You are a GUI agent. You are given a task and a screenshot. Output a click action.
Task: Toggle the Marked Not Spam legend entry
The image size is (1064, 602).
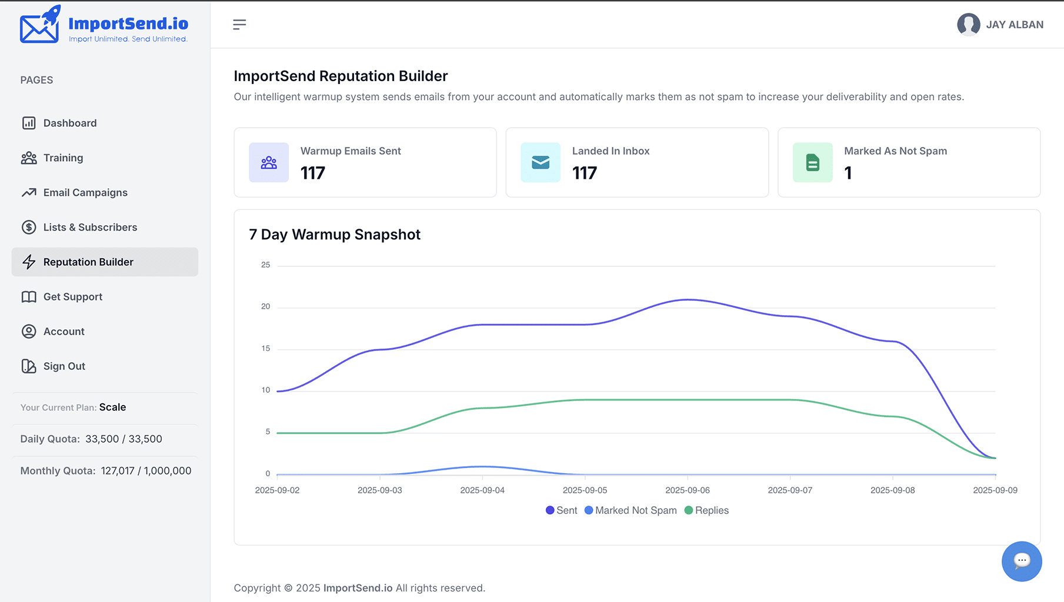[x=631, y=510]
